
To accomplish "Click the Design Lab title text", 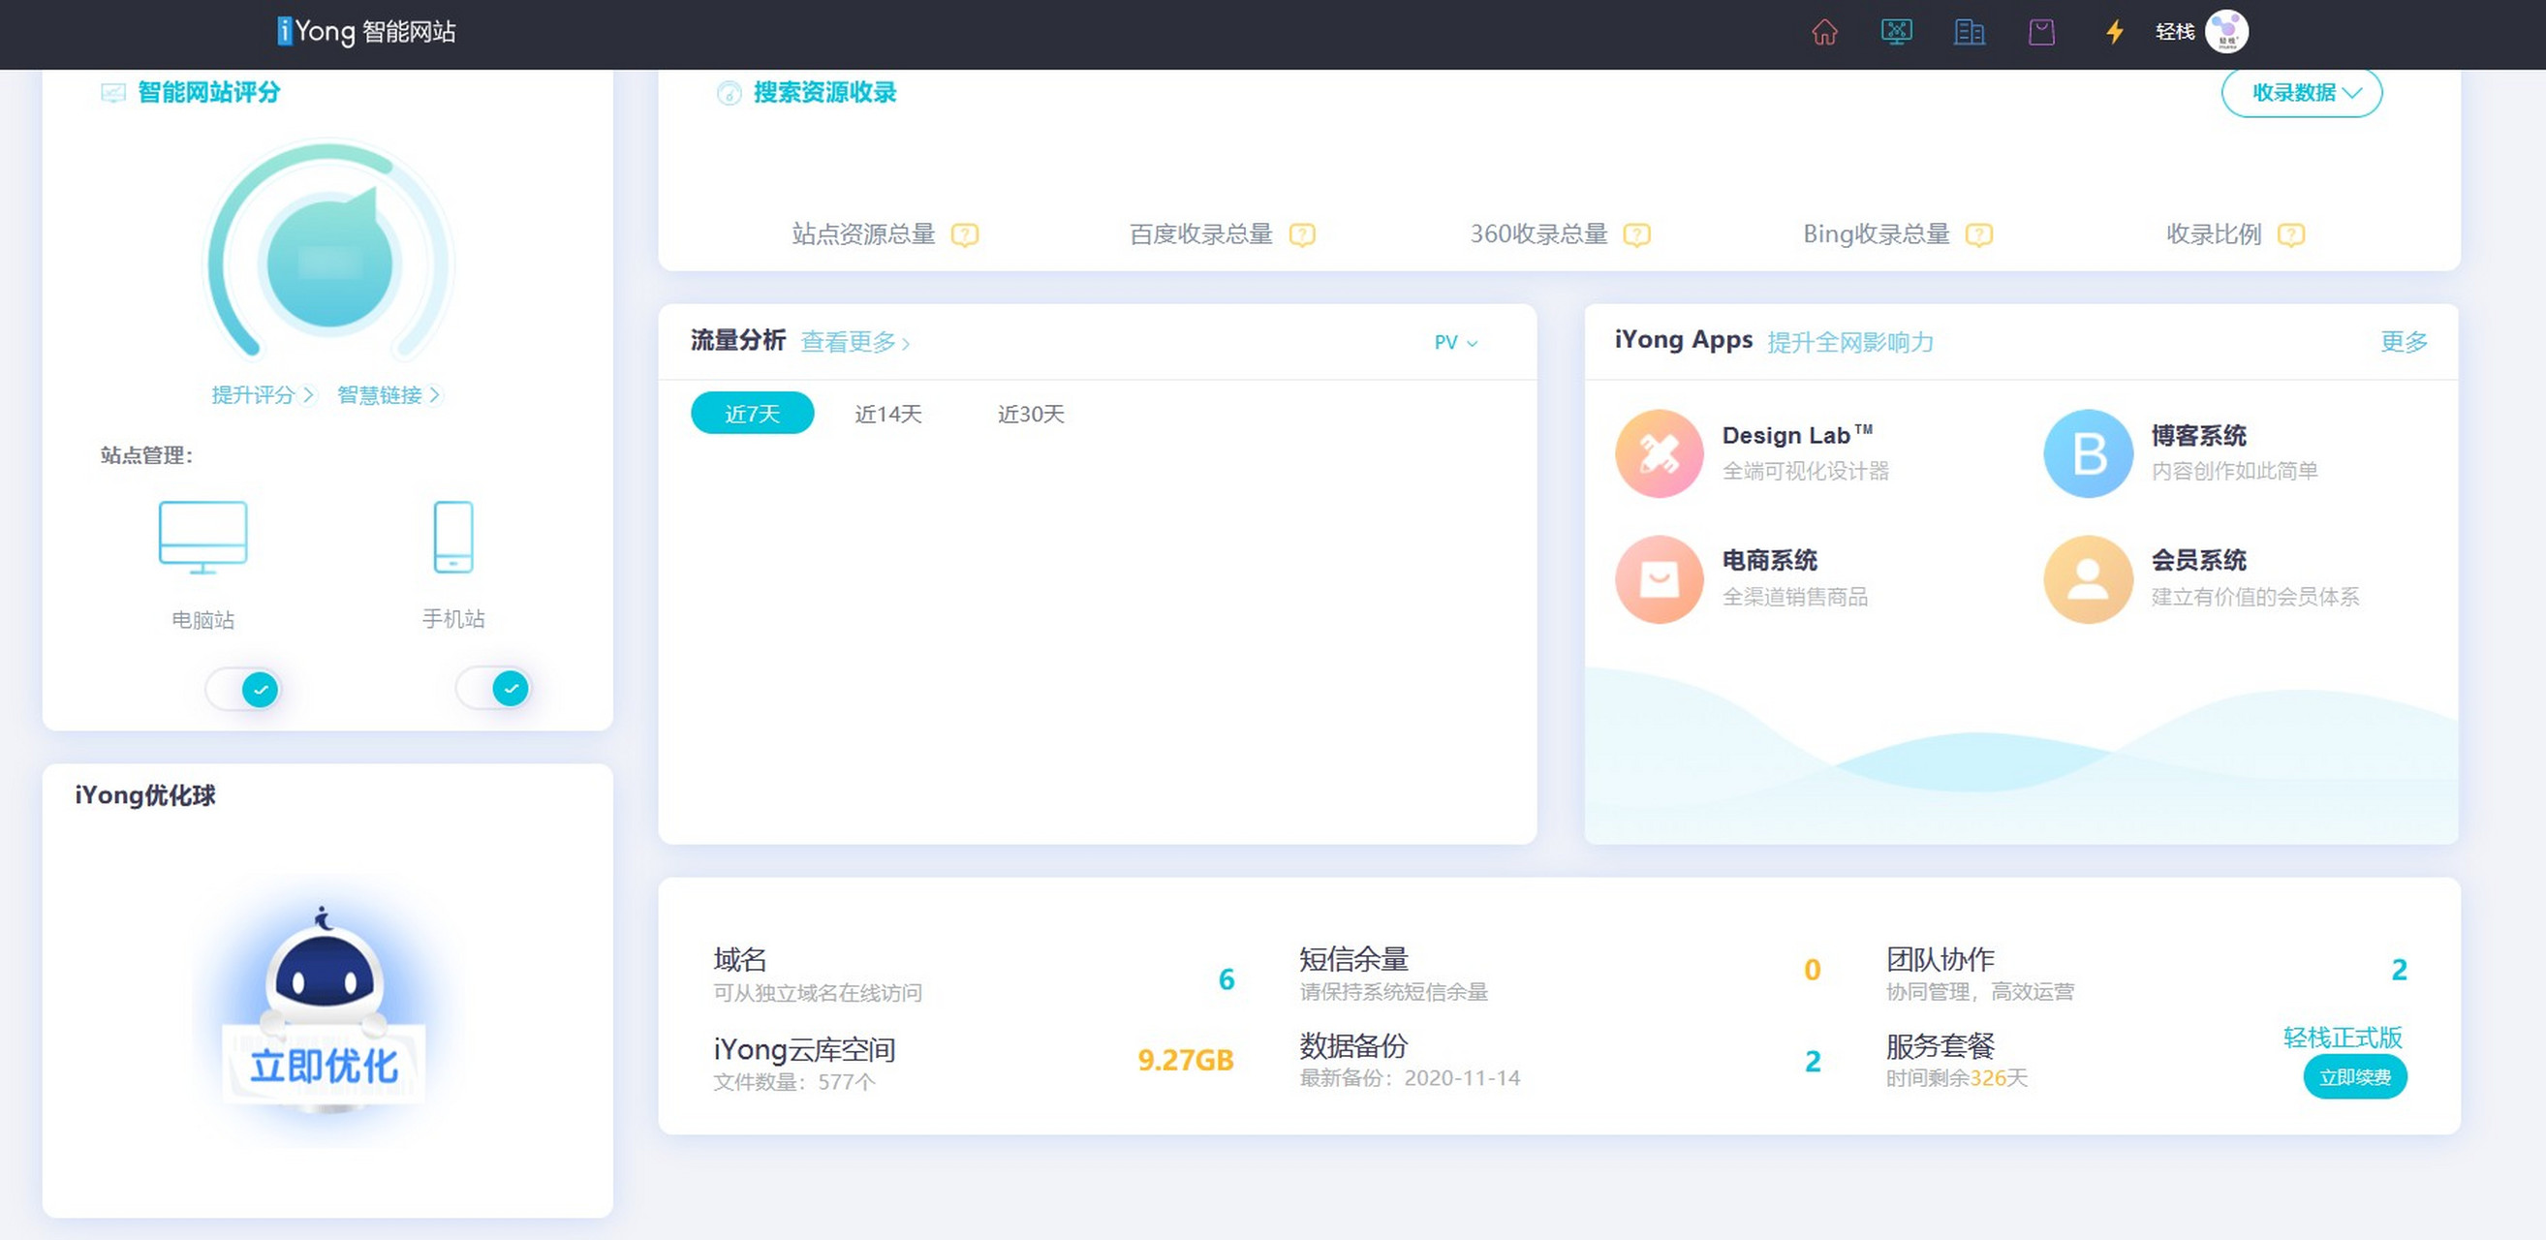I will (1797, 436).
